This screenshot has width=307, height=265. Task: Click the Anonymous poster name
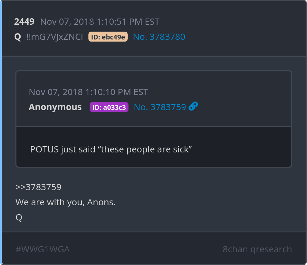(55, 107)
